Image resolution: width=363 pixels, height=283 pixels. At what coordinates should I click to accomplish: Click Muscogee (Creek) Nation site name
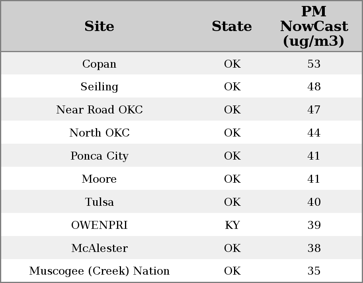tap(99, 271)
